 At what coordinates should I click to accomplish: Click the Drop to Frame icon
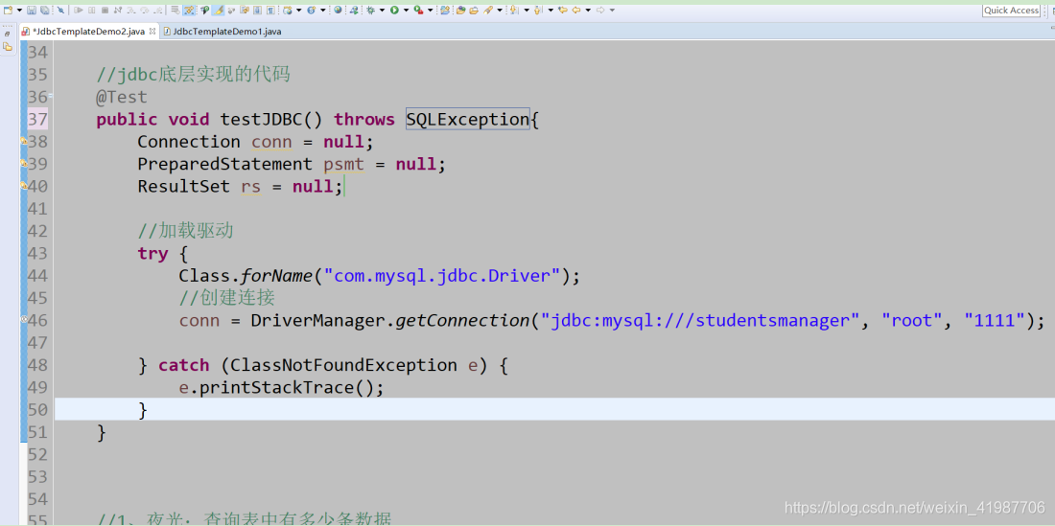(175, 11)
